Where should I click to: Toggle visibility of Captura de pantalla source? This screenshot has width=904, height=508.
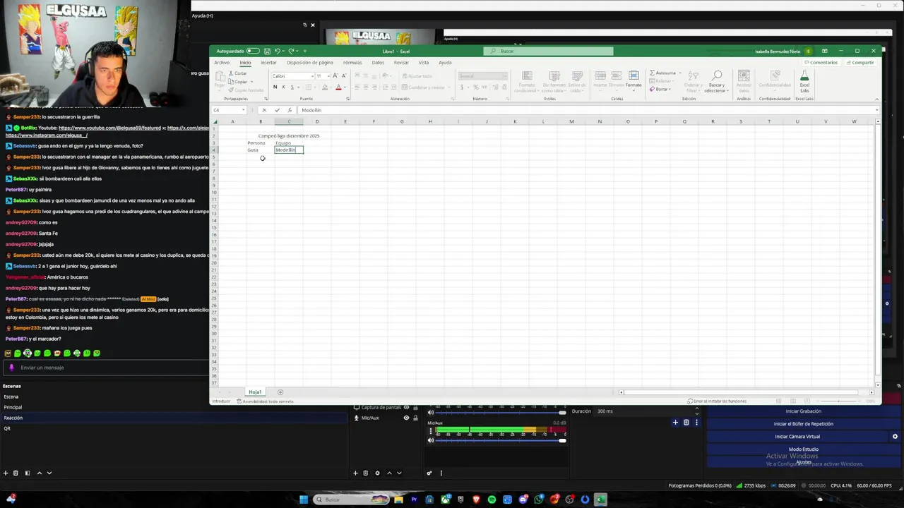point(406,407)
